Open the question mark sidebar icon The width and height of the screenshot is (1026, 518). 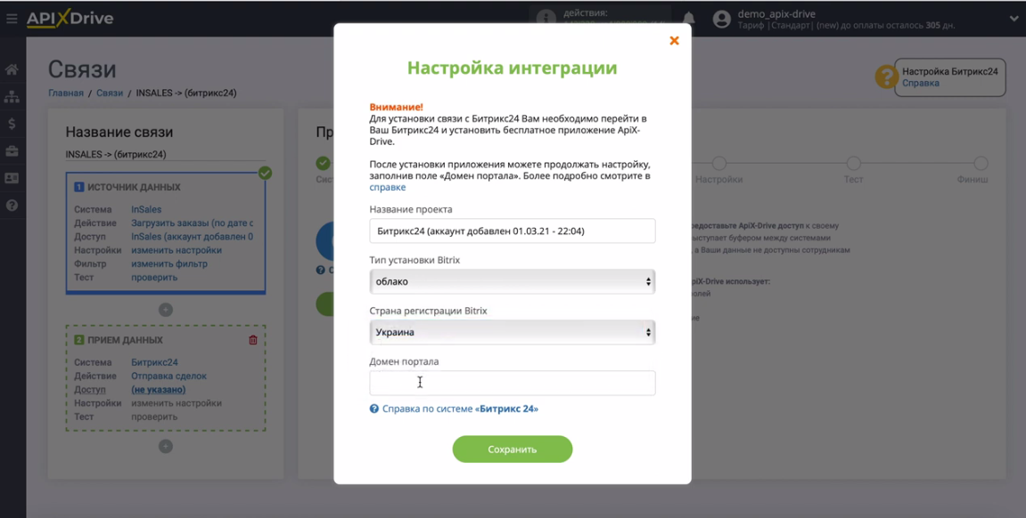[x=12, y=205]
